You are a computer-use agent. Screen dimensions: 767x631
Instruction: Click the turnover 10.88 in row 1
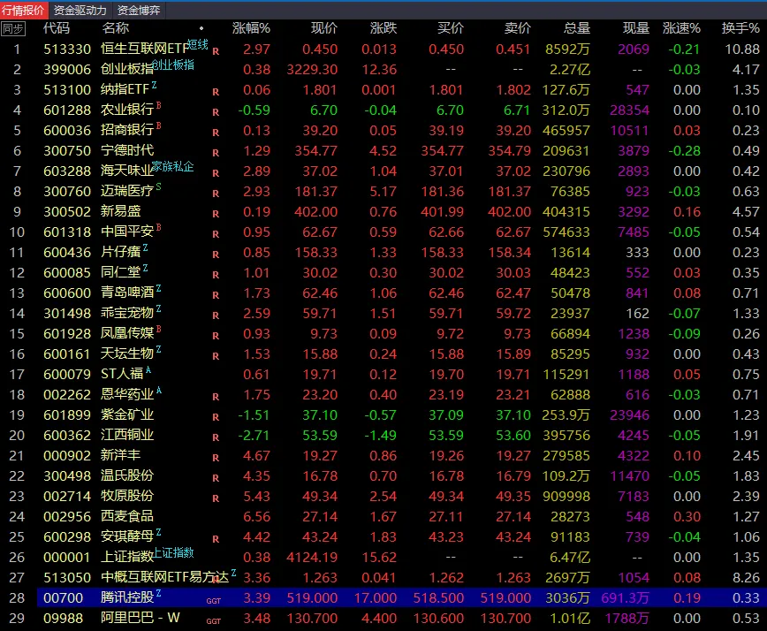pos(742,49)
